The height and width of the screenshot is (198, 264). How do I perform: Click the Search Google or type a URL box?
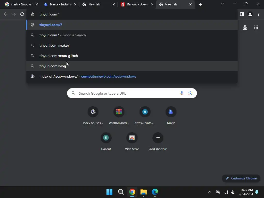132,93
